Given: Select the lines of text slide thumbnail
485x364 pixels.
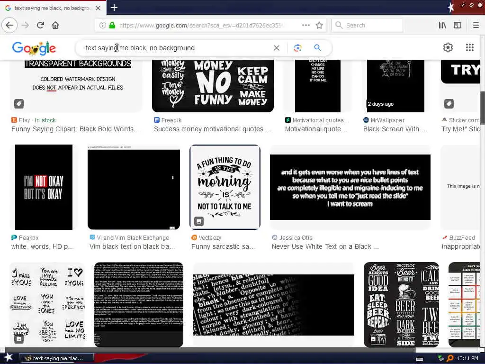Looking at the screenshot, I should (x=350, y=187).
